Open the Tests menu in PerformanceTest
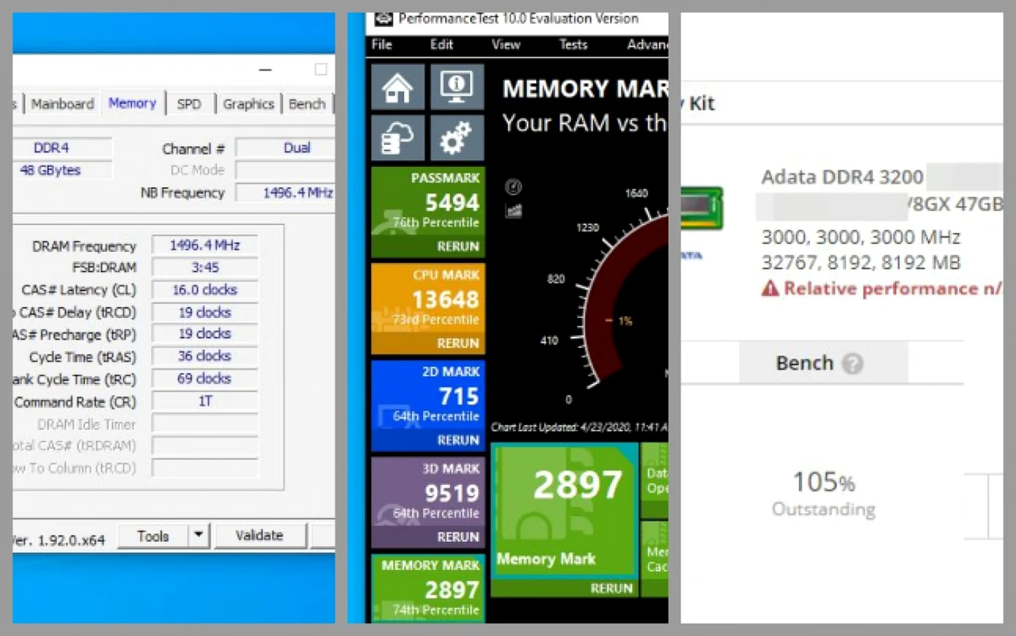 (574, 45)
